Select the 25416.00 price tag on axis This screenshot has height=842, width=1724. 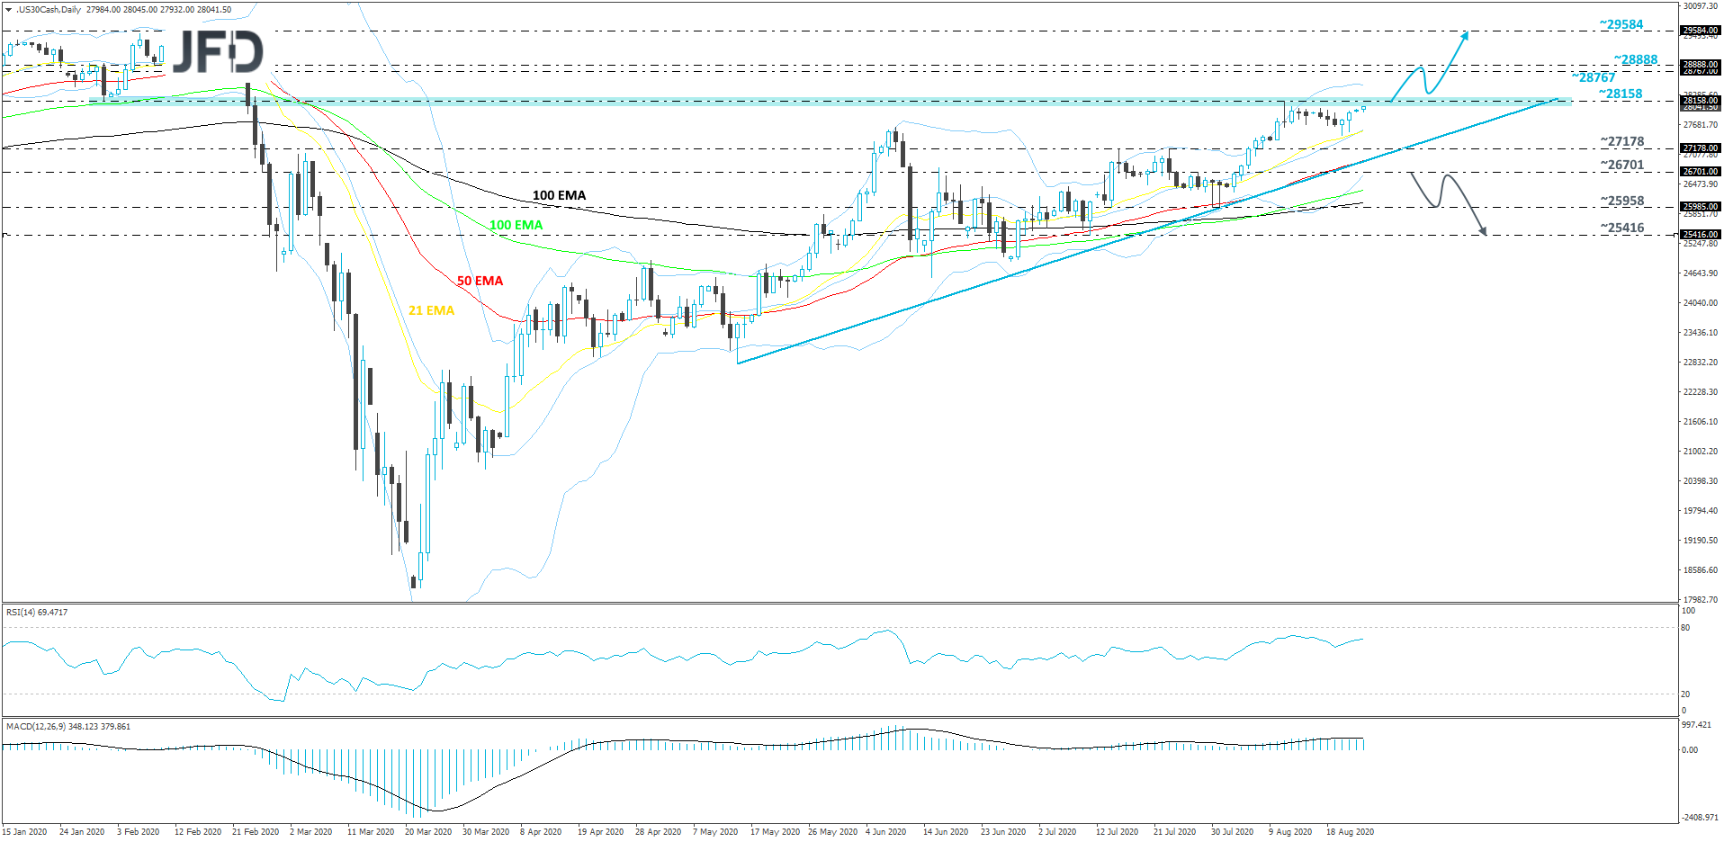pos(1700,234)
